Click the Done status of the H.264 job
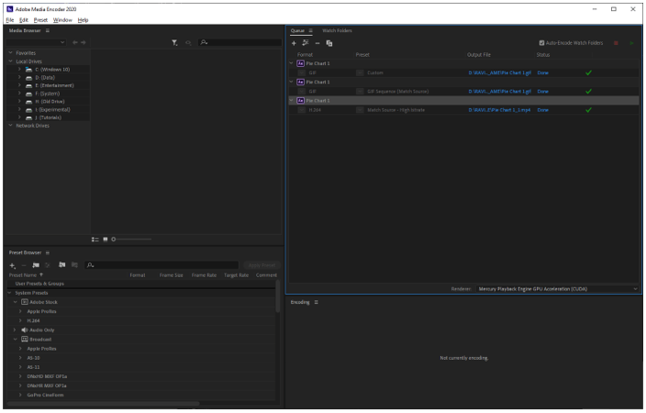This screenshot has width=646, height=413. click(x=542, y=110)
